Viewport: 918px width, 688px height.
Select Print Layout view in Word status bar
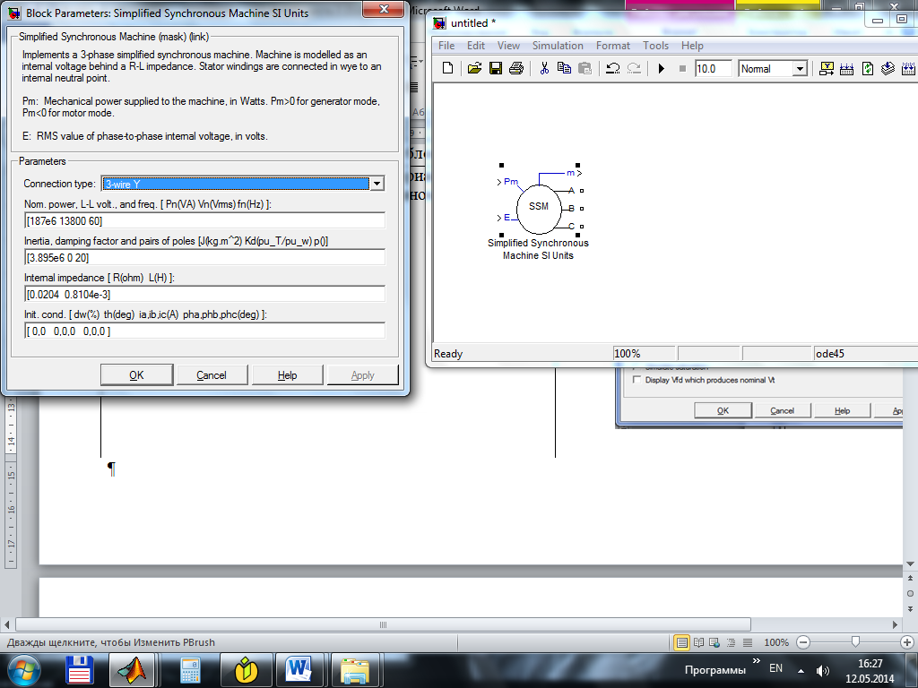(682, 642)
